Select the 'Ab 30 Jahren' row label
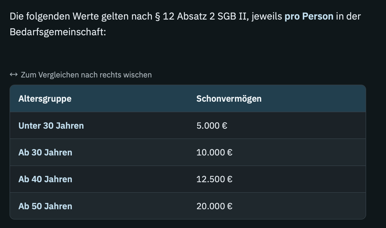 click(45, 152)
